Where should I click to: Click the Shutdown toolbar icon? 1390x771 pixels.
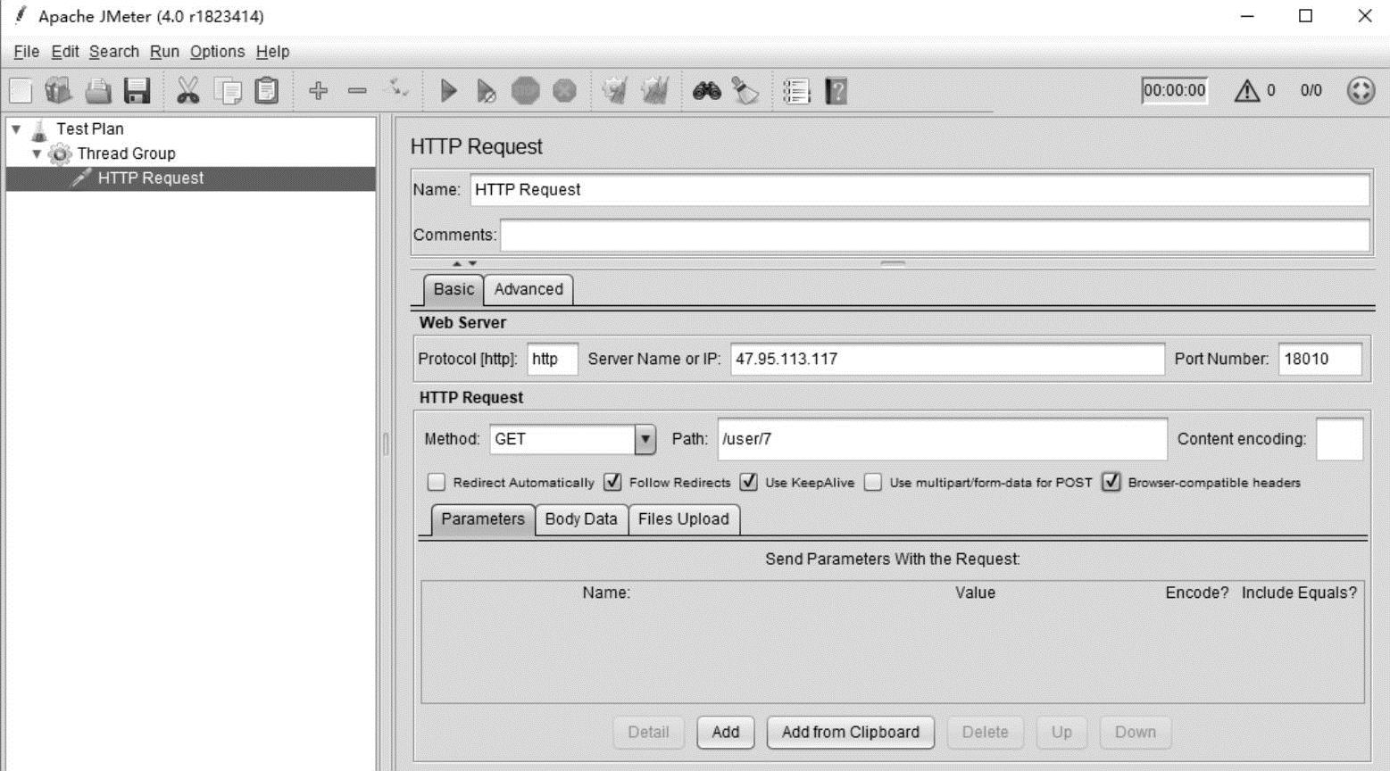pos(564,91)
